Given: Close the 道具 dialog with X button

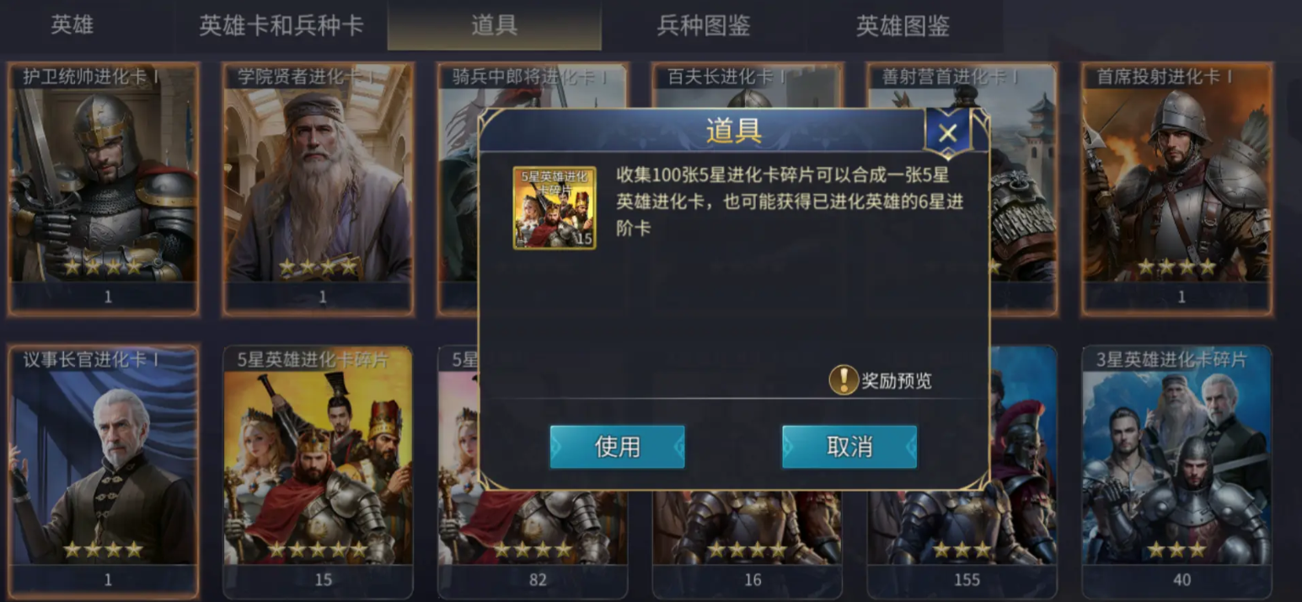Looking at the screenshot, I should point(947,132).
